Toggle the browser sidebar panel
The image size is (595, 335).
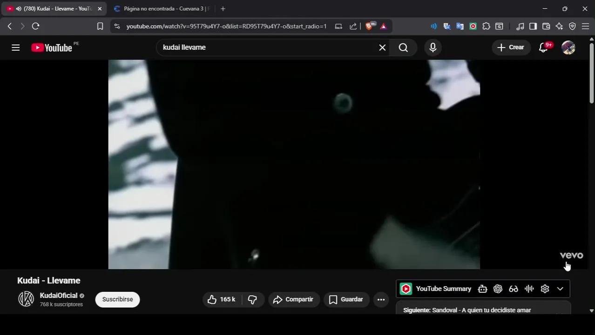pyautogui.click(x=534, y=27)
